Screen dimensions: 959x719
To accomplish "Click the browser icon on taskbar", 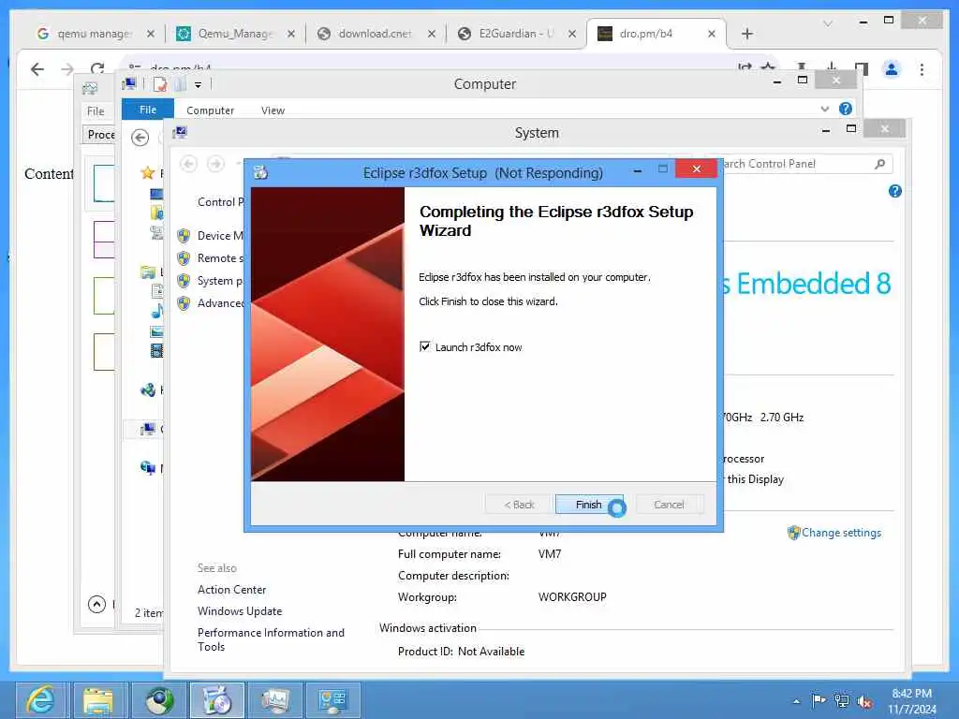I will tap(159, 699).
